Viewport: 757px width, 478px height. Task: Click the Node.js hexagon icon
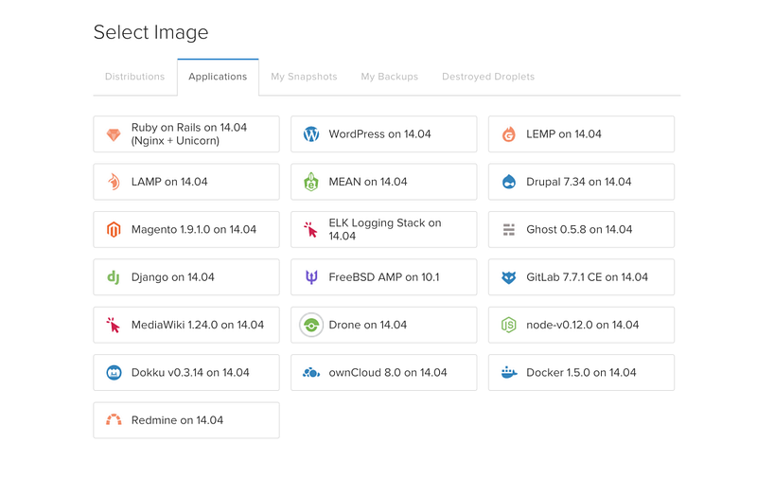[x=509, y=326]
